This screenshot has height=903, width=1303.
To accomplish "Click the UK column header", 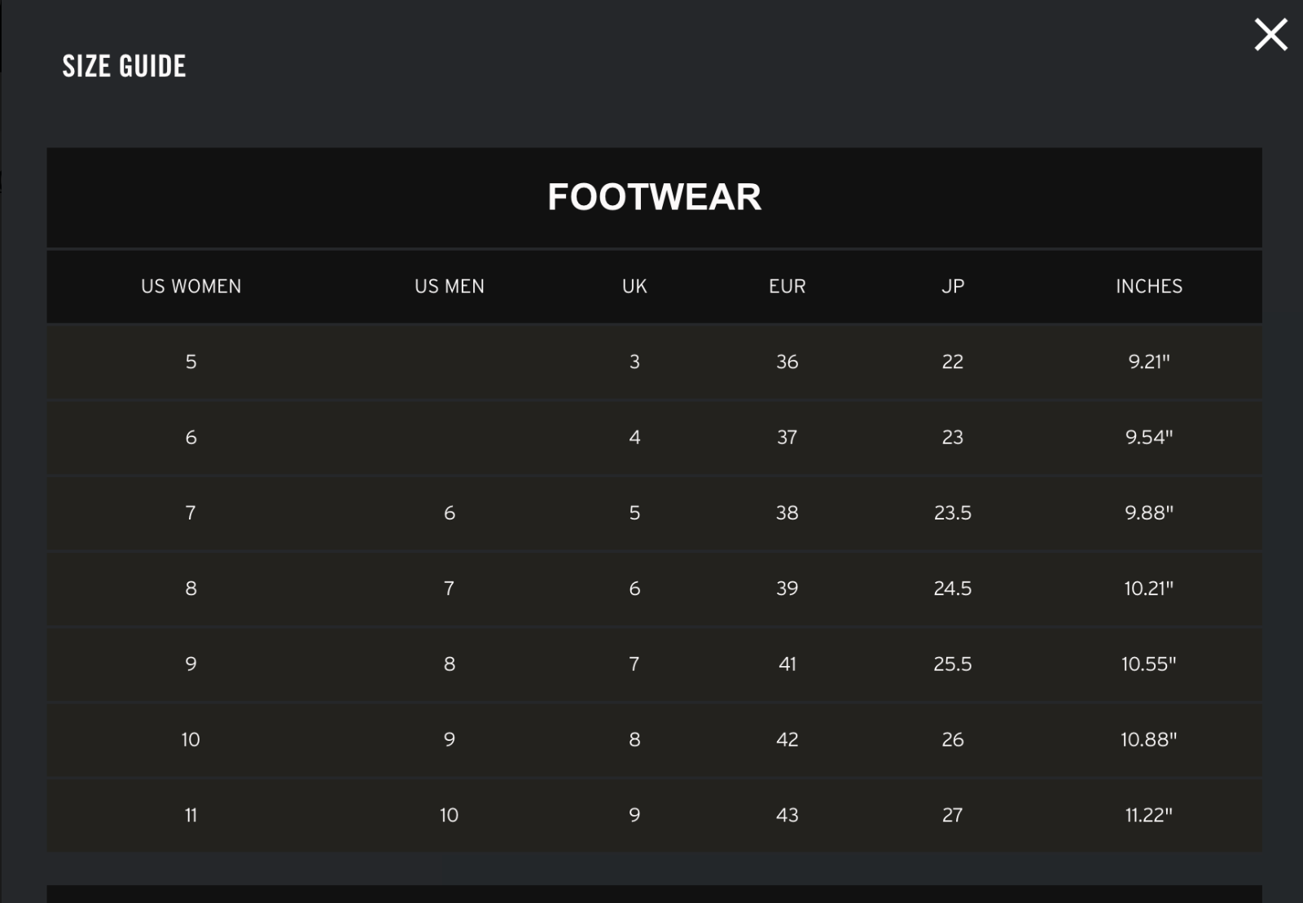I will 634,287.
